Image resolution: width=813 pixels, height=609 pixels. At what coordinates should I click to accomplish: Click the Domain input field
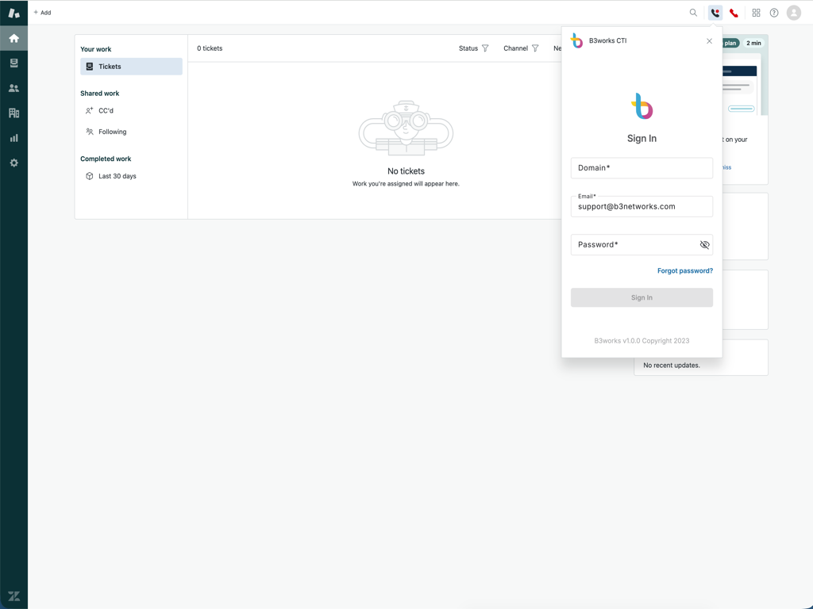(x=642, y=167)
